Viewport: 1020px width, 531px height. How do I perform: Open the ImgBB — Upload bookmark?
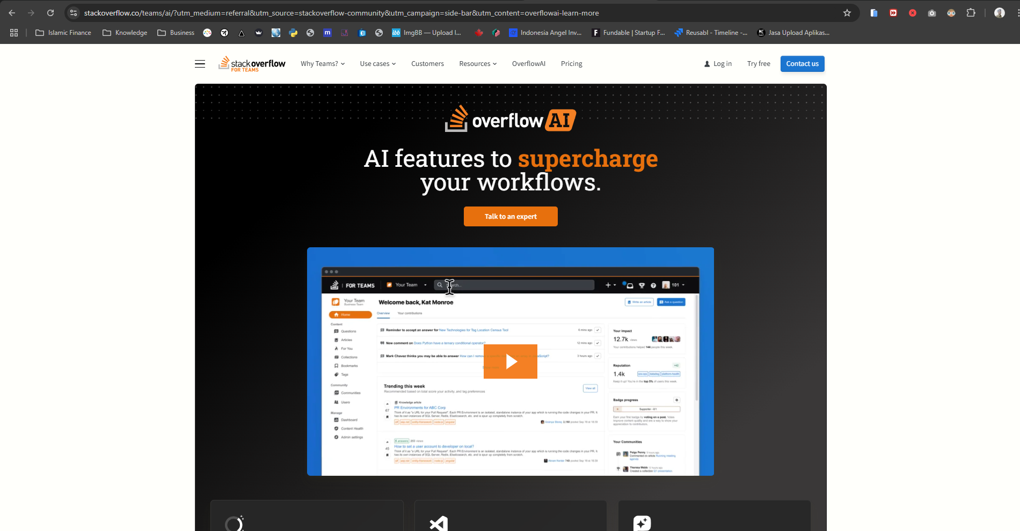coord(426,33)
